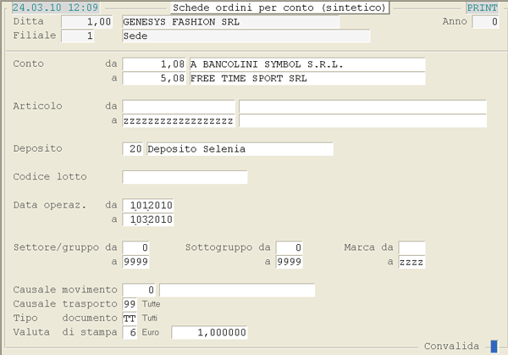Select the Tipo documento field TT
The width and height of the screenshot is (508, 355).
(130, 318)
